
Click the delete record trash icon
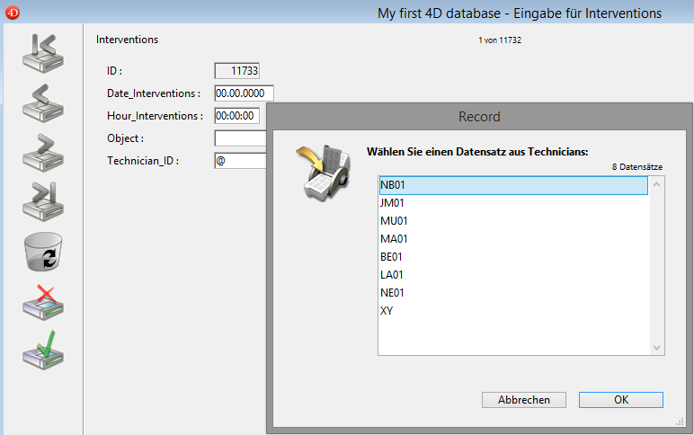point(41,253)
